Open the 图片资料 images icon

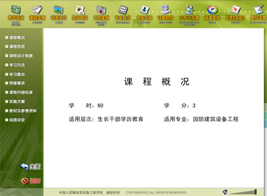click(x=80, y=14)
